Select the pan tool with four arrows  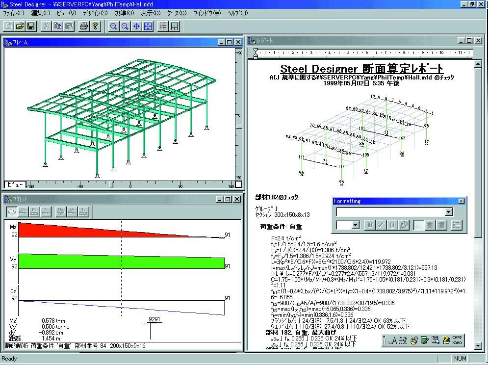click(136, 26)
